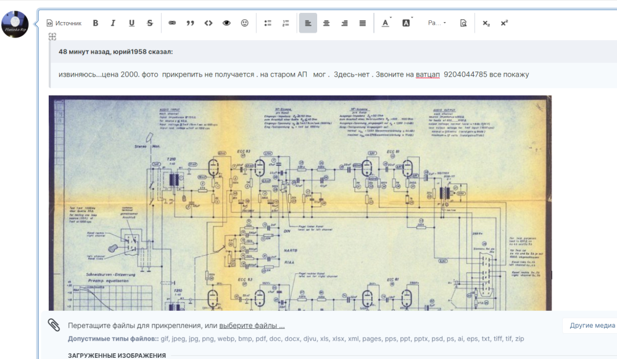
Task: Toggle italic text formatting
Action: [113, 23]
